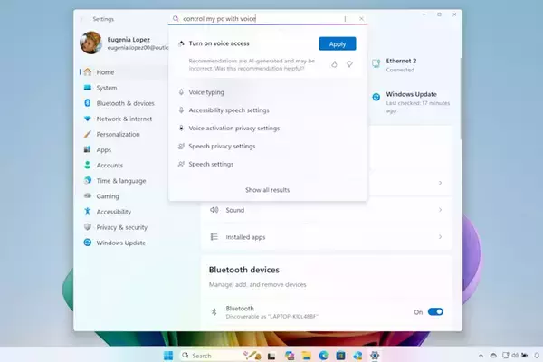Click the thumbs down feedback icon

[349, 64]
